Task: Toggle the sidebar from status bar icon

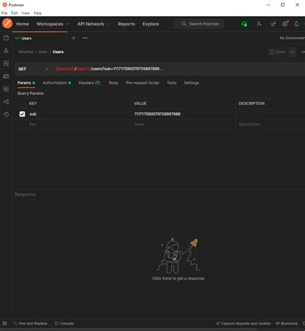Action: [5, 323]
